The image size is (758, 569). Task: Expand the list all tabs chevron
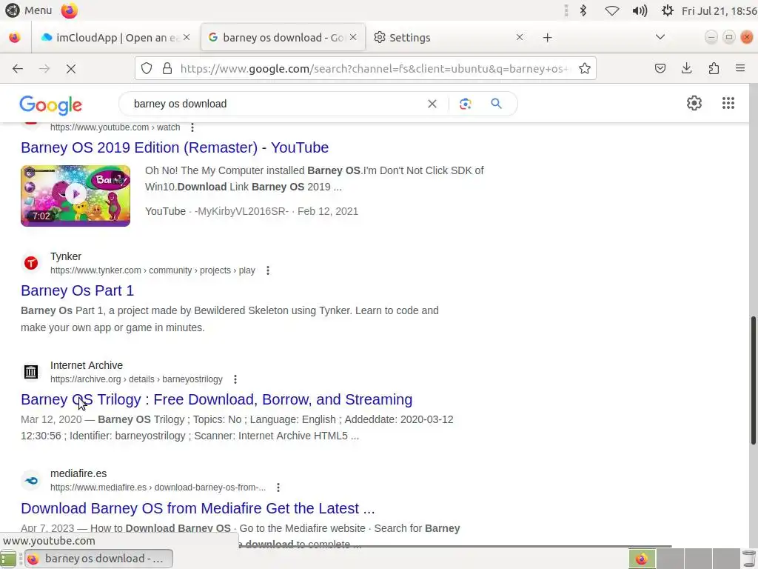[660, 37]
